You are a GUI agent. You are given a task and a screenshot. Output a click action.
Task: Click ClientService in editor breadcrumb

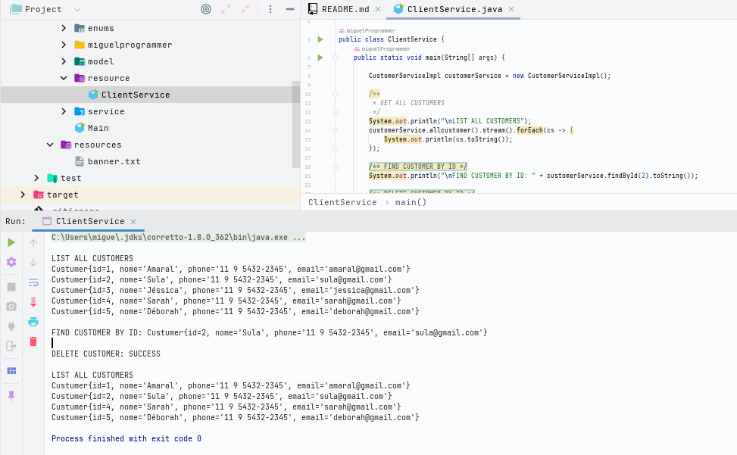pyautogui.click(x=342, y=202)
